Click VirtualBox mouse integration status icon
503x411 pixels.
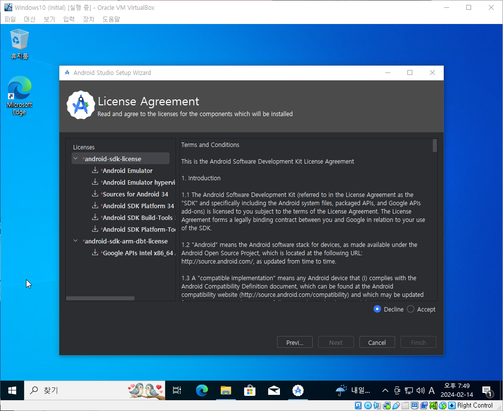[x=443, y=406]
